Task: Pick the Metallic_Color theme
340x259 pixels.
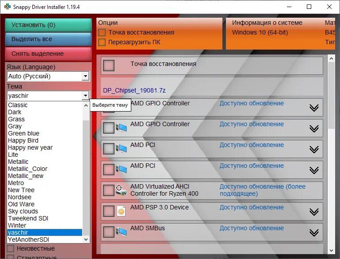Action: [x=45, y=169]
